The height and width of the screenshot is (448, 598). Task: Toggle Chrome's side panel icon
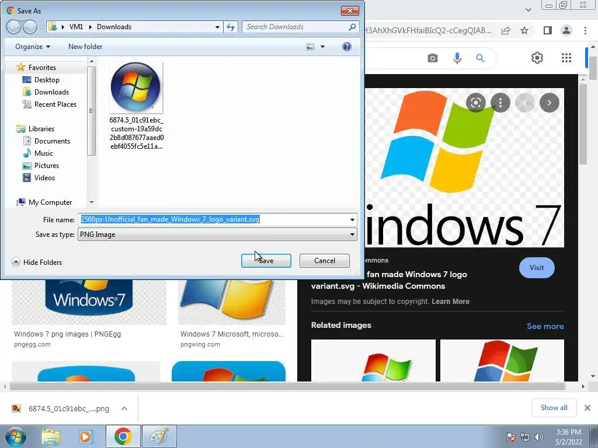pyautogui.click(x=548, y=30)
